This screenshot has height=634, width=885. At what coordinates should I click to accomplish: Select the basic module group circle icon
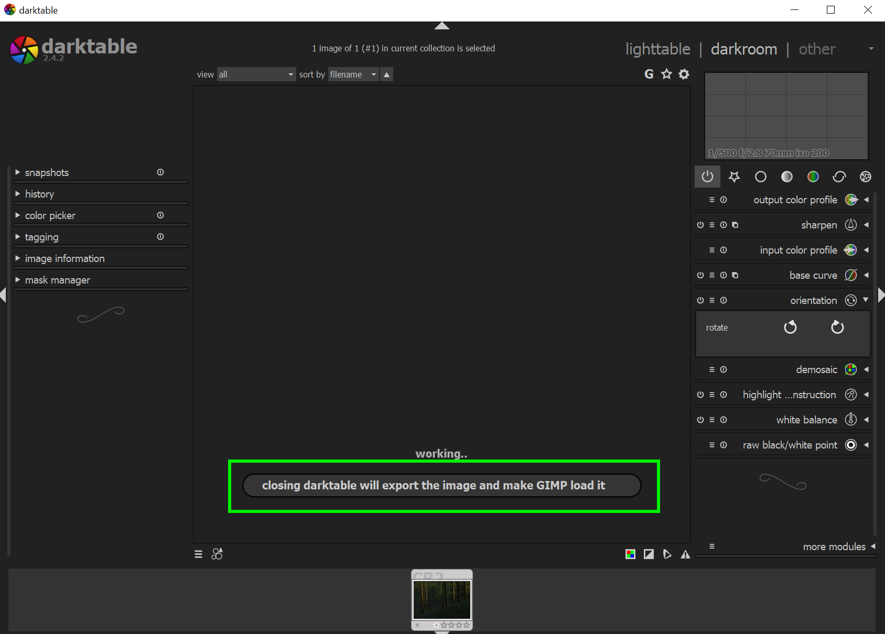[760, 177]
